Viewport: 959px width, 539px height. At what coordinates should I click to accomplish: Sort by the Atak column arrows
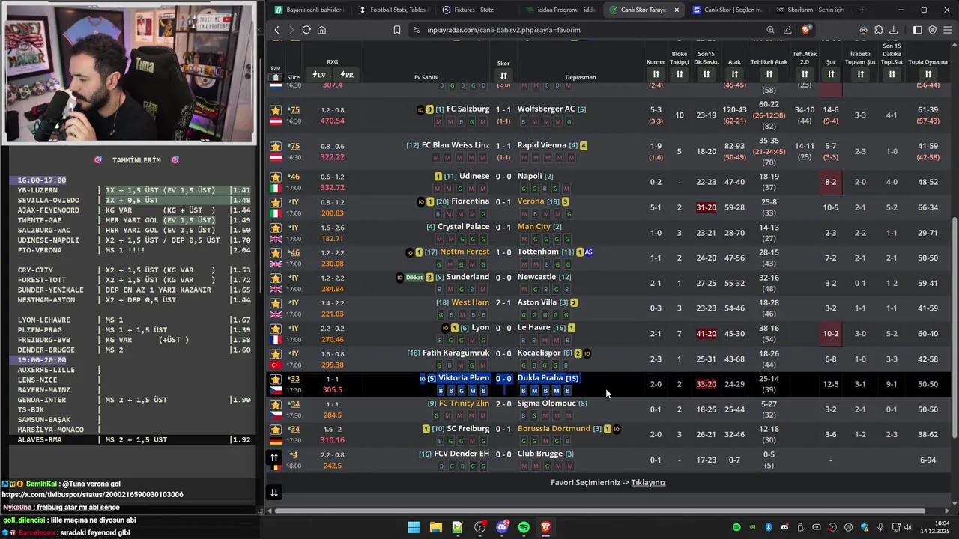click(734, 74)
